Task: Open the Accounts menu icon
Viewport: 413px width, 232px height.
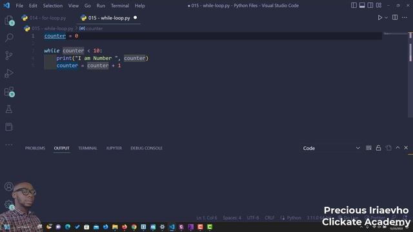Action: click(x=8, y=186)
